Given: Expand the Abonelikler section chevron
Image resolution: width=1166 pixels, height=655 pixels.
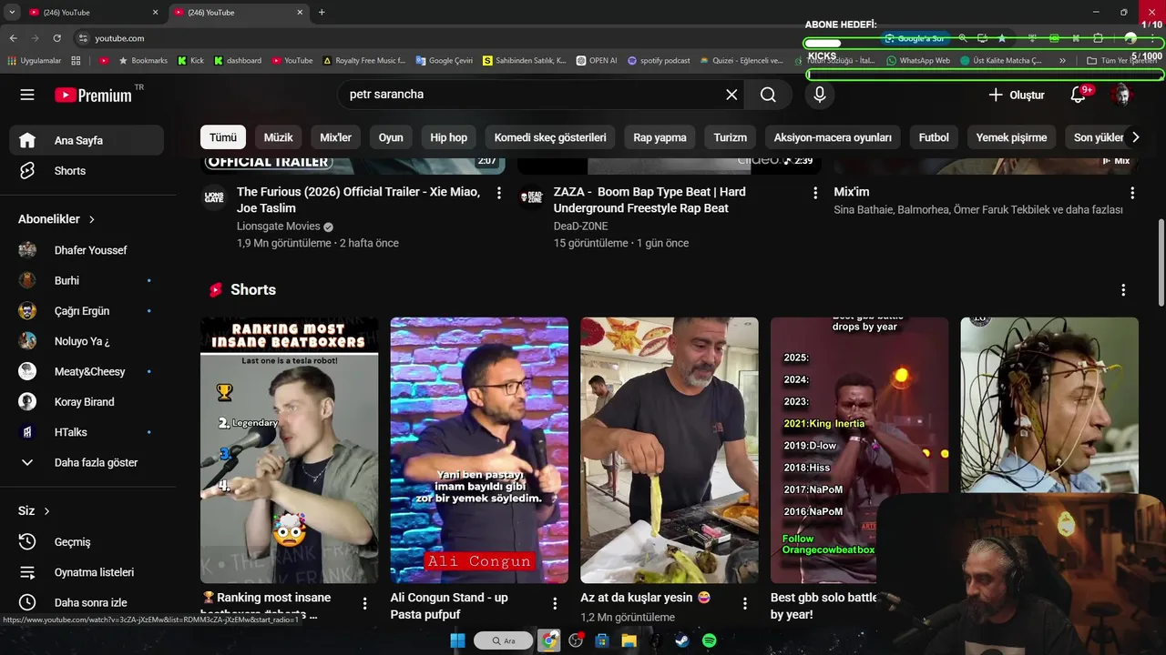Looking at the screenshot, I should click(92, 219).
